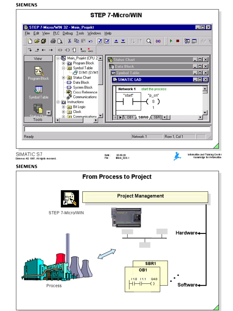Collapse the Instructions tree node
233x311 pixels.
click(x=58, y=102)
